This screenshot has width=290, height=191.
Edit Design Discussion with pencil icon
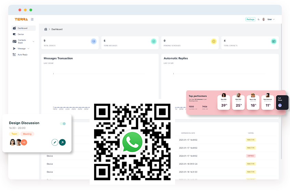click(x=55, y=142)
